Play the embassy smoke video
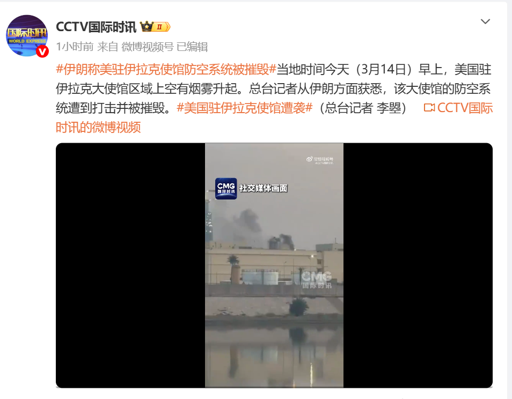Image resolution: width=512 pixels, height=399 pixels. coord(274,265)
